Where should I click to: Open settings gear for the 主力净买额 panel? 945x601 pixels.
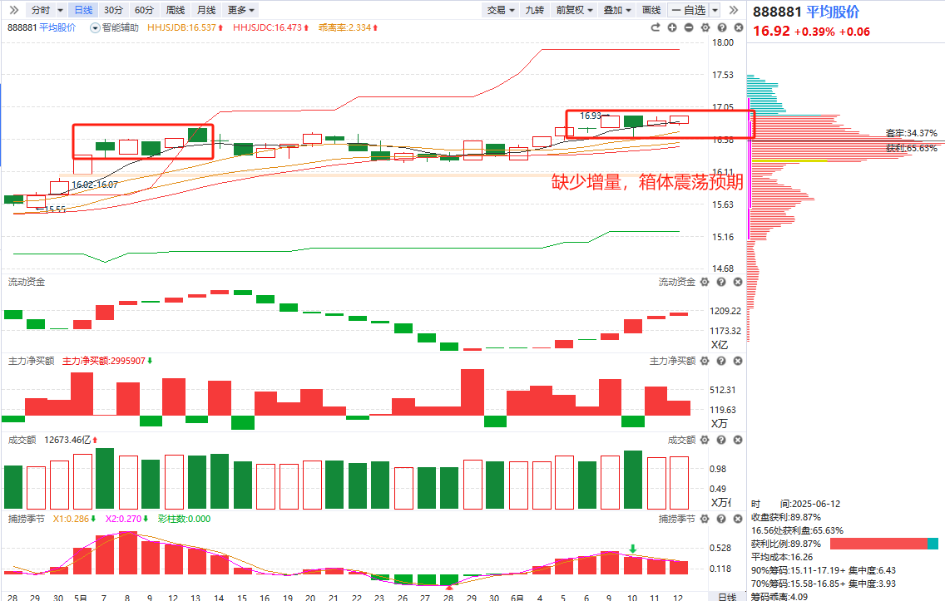(705, 361)
